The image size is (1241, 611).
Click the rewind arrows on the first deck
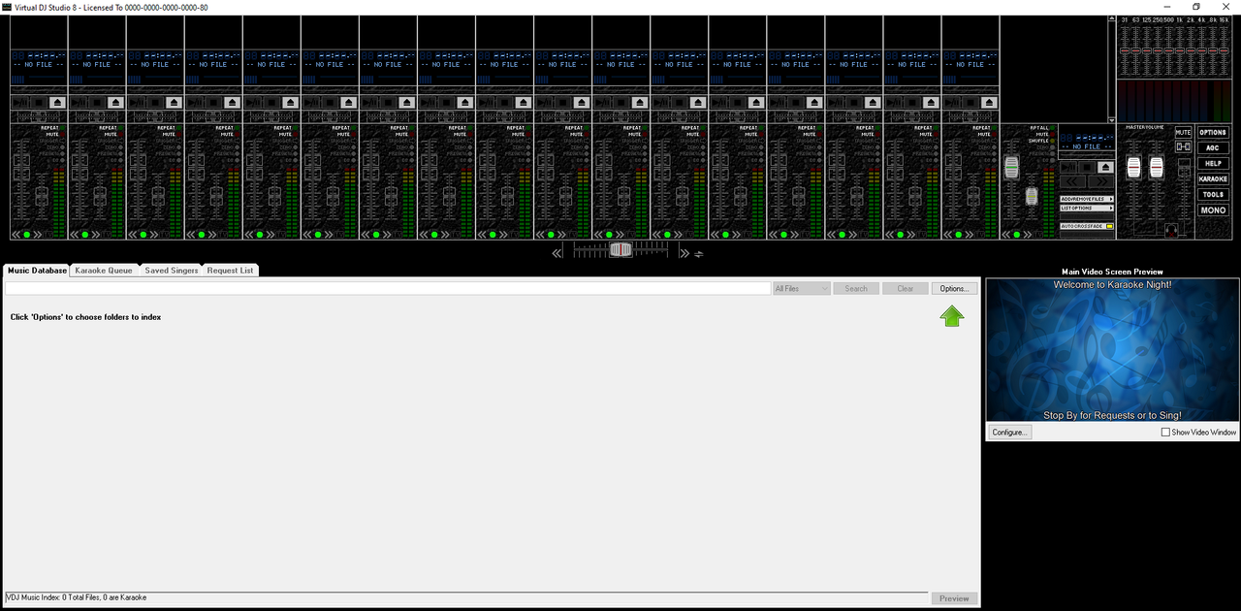[x=16, y=235]
